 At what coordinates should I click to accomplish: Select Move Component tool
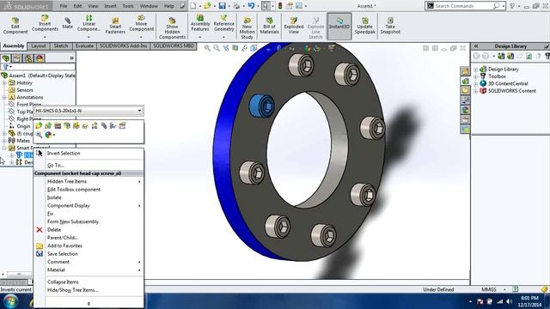coord(141,24)
